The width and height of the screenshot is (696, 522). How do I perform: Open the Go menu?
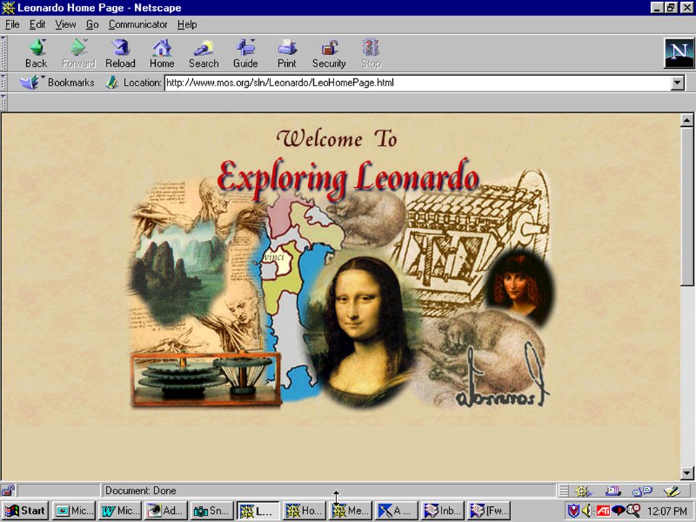(x=92, y=25)
